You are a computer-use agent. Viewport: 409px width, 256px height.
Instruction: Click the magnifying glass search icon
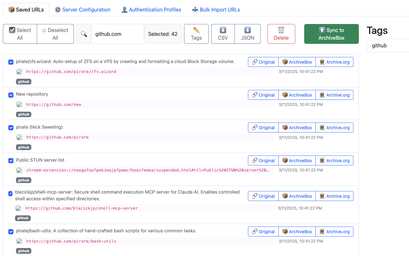point(83,34)
